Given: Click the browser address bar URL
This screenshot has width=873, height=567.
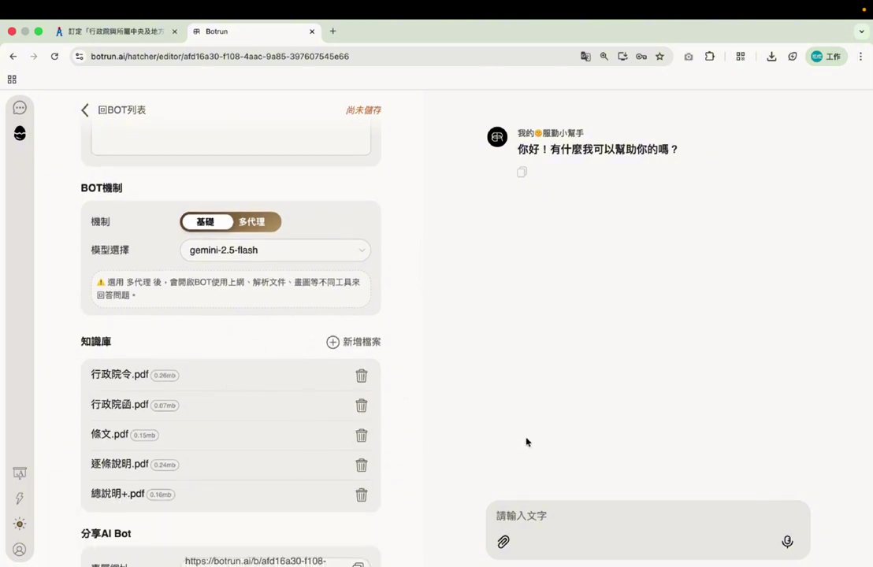Looking at the screenshot, I should click(220, 56).
